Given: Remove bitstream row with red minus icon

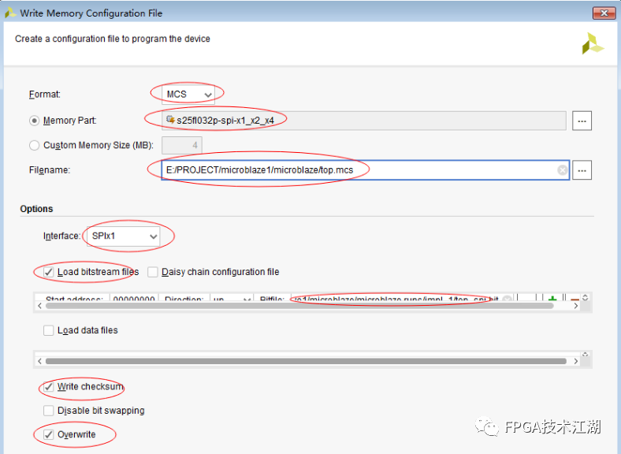Looking at the screenshot, I should [x=575, y=298].
